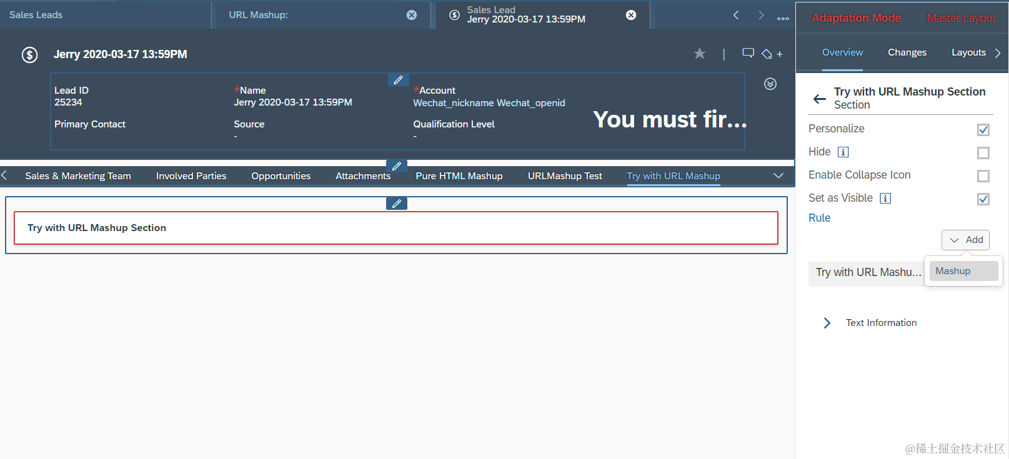Click the You must fir... message text

(x=670, y=119)
